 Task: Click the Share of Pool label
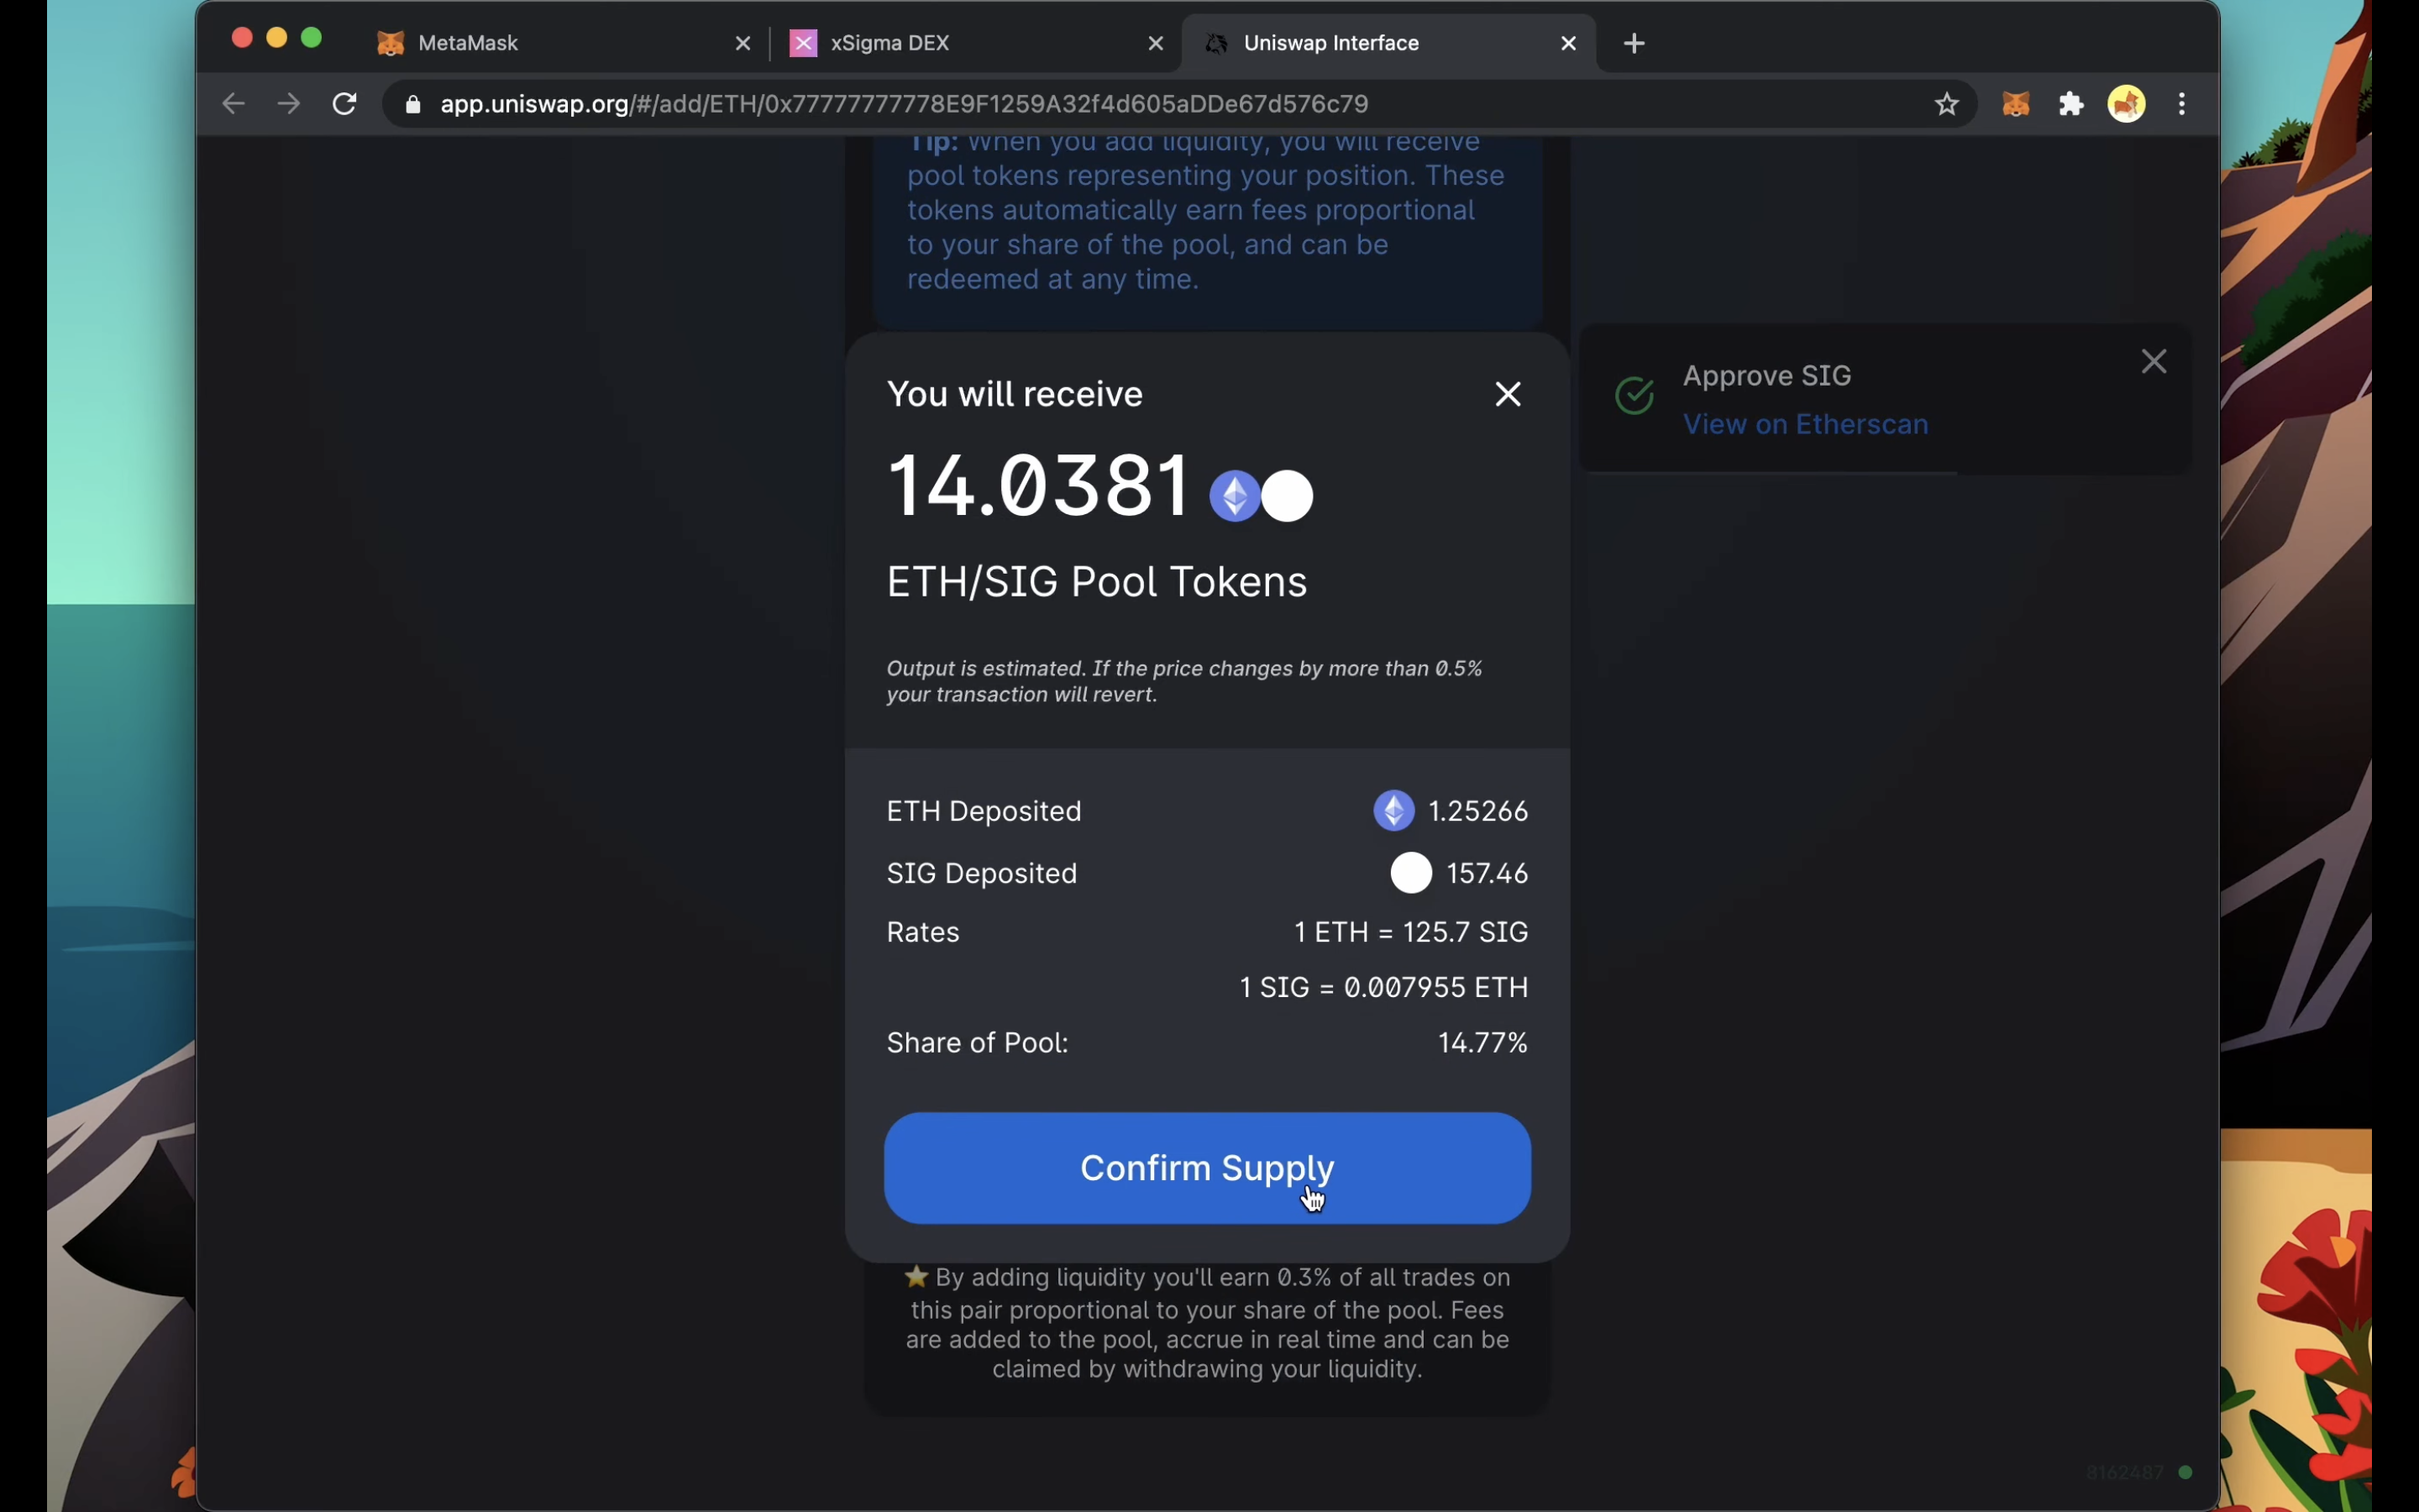978,1043
